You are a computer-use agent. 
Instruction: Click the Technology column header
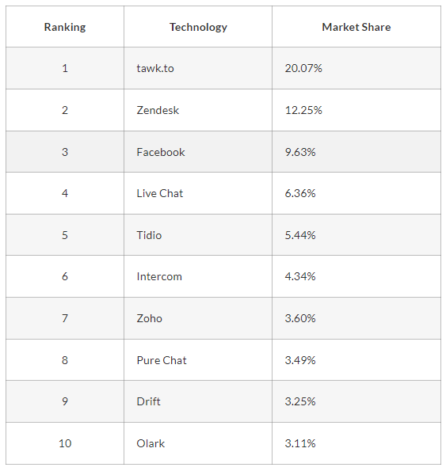click(x=198, y=28)
